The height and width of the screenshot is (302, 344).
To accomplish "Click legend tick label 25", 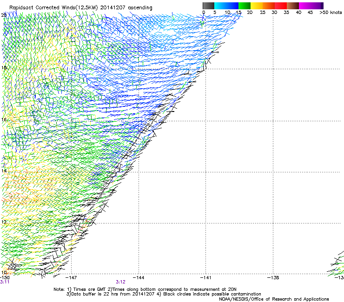I will 263,13.
